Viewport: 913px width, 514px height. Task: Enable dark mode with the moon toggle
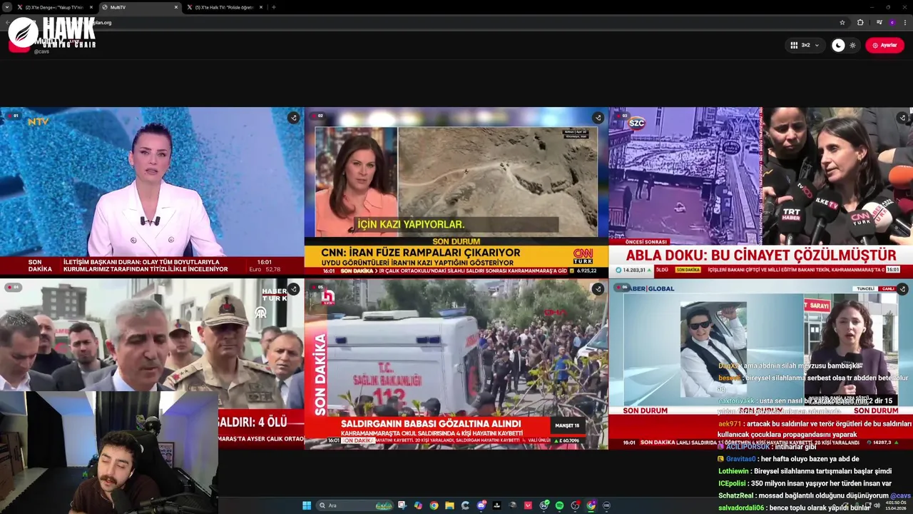click(838, 45)
